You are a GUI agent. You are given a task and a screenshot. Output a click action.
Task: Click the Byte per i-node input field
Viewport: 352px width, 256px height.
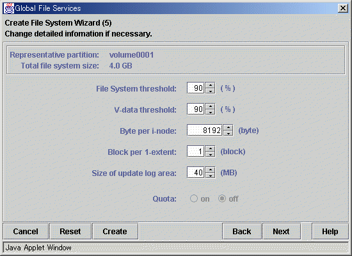pos(205,131)
